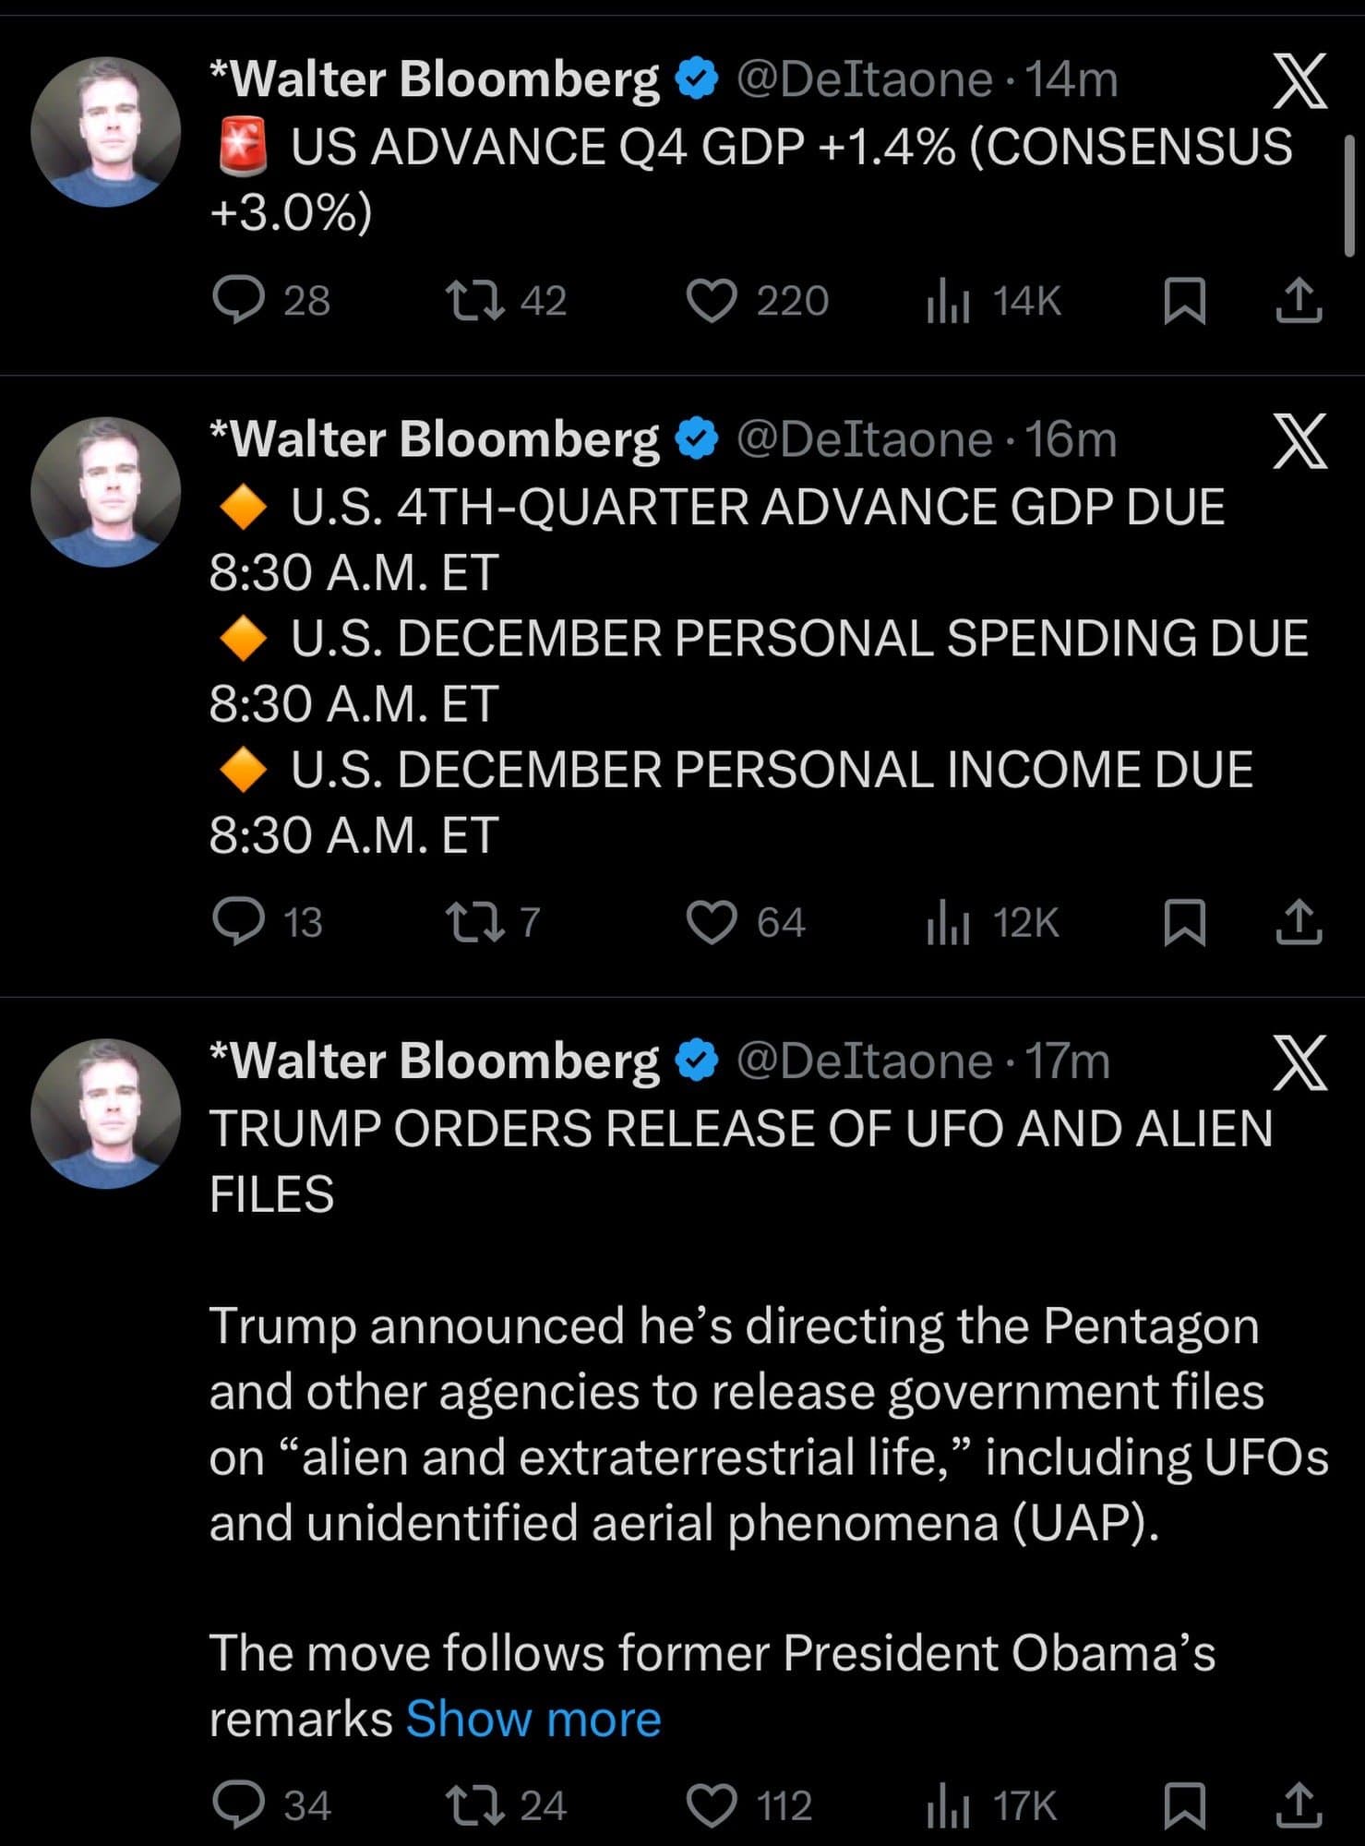
Task: Share the UFO and alien files post
Action: coord(1299,1805)
